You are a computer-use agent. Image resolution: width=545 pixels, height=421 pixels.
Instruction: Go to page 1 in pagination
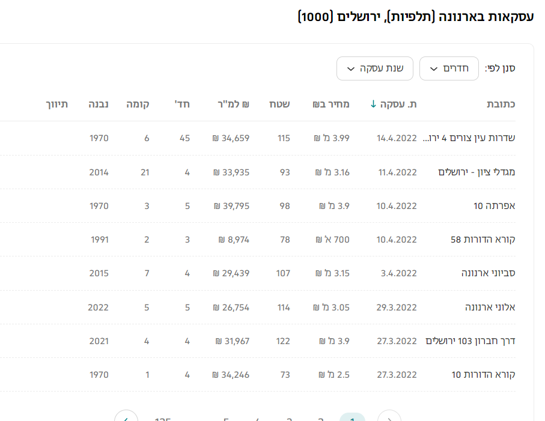(x=352, y=417)
